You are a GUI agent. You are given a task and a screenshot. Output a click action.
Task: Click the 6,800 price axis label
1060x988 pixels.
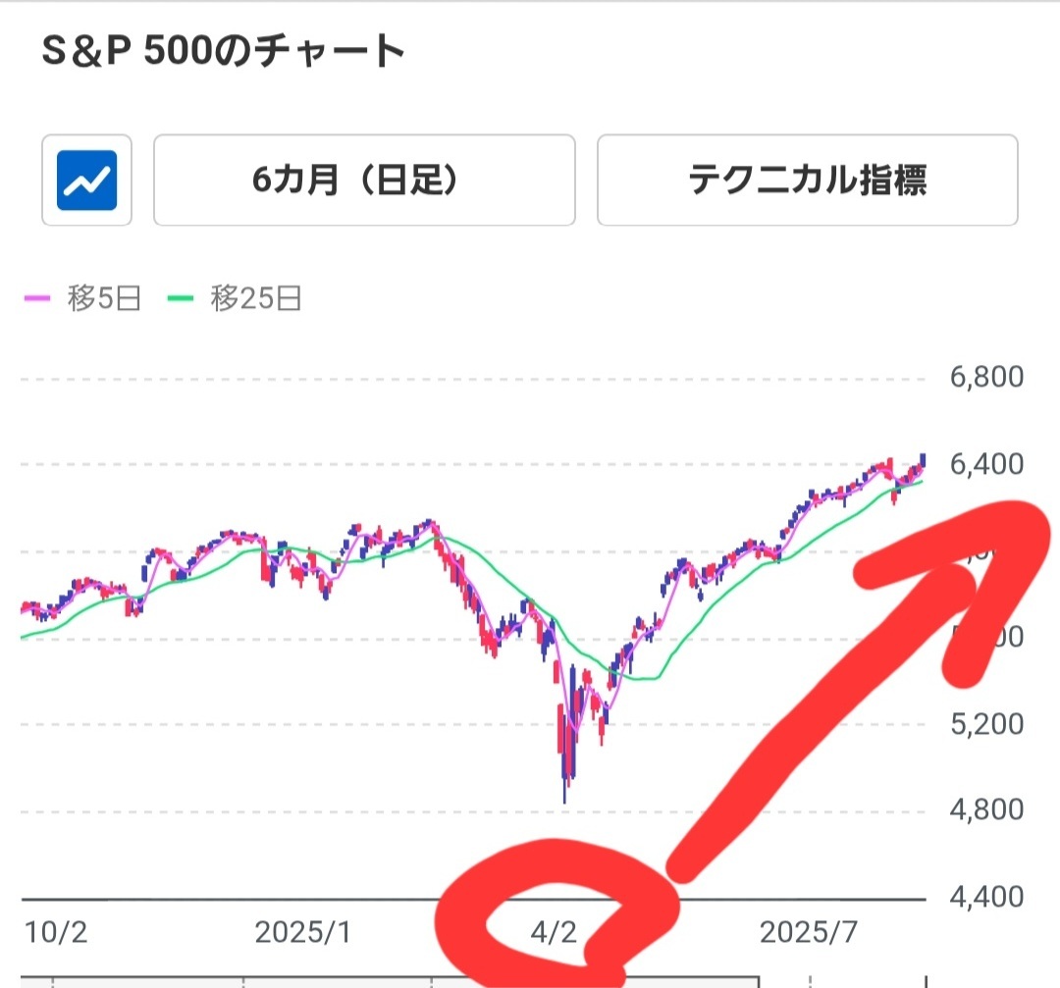[986, 377]
